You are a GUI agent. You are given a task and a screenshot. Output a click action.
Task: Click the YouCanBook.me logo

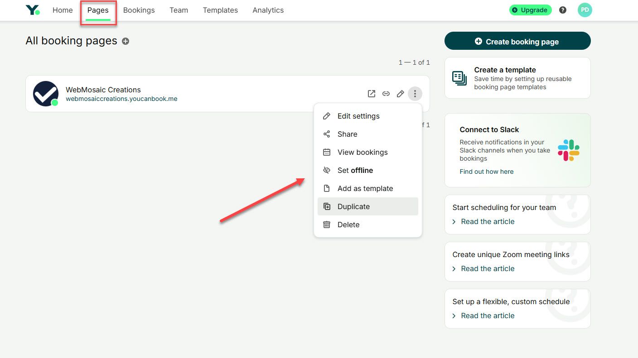pyautogui.click(x=33, y=10)
